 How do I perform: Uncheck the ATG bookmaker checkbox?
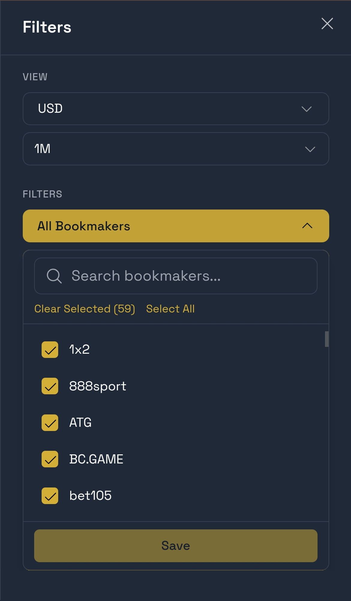pyautogui.click(x=50, y=423)
